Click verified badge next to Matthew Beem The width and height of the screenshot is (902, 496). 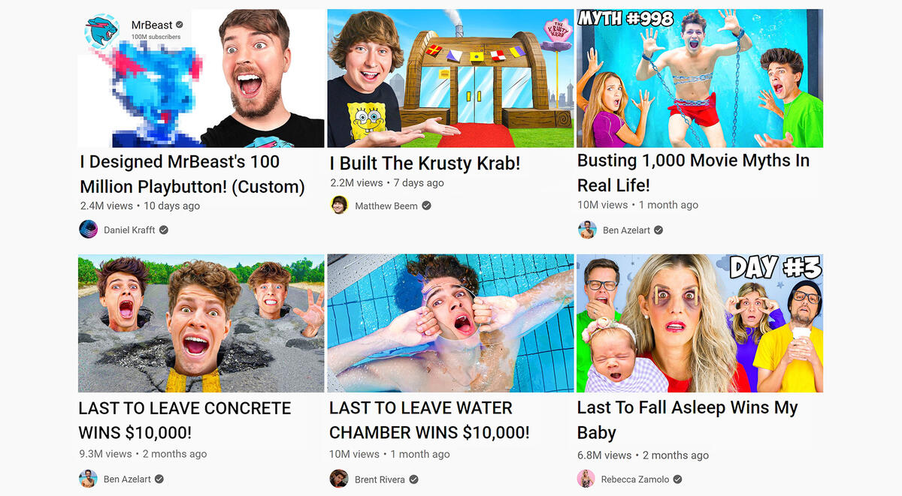427,206
